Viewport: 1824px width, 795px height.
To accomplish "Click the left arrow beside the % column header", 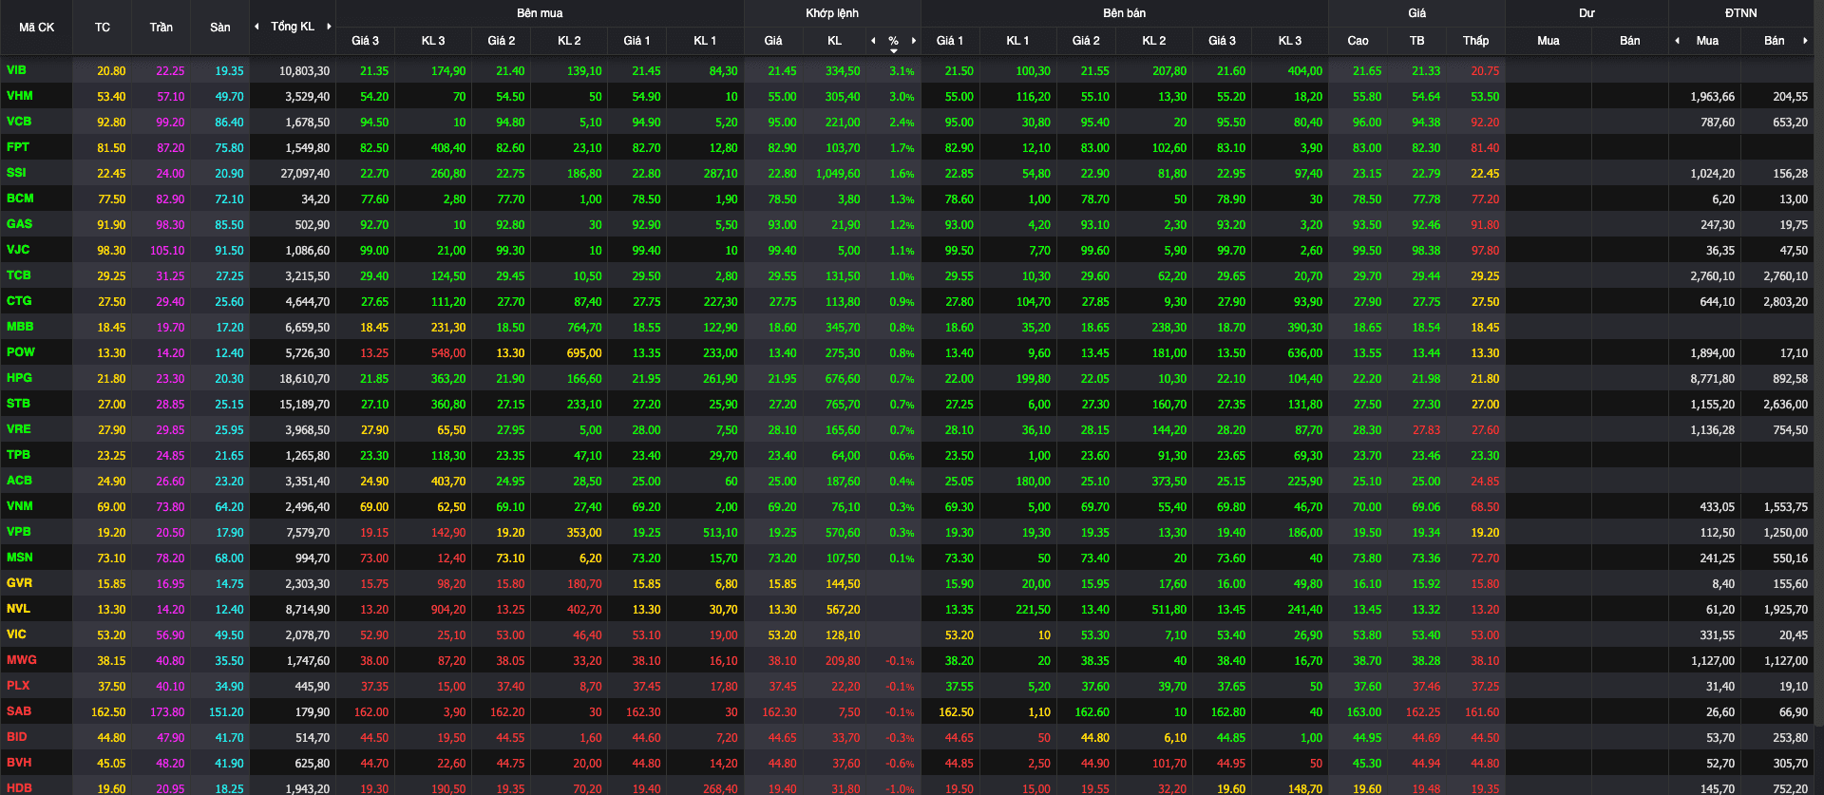I will coord(873,41).
